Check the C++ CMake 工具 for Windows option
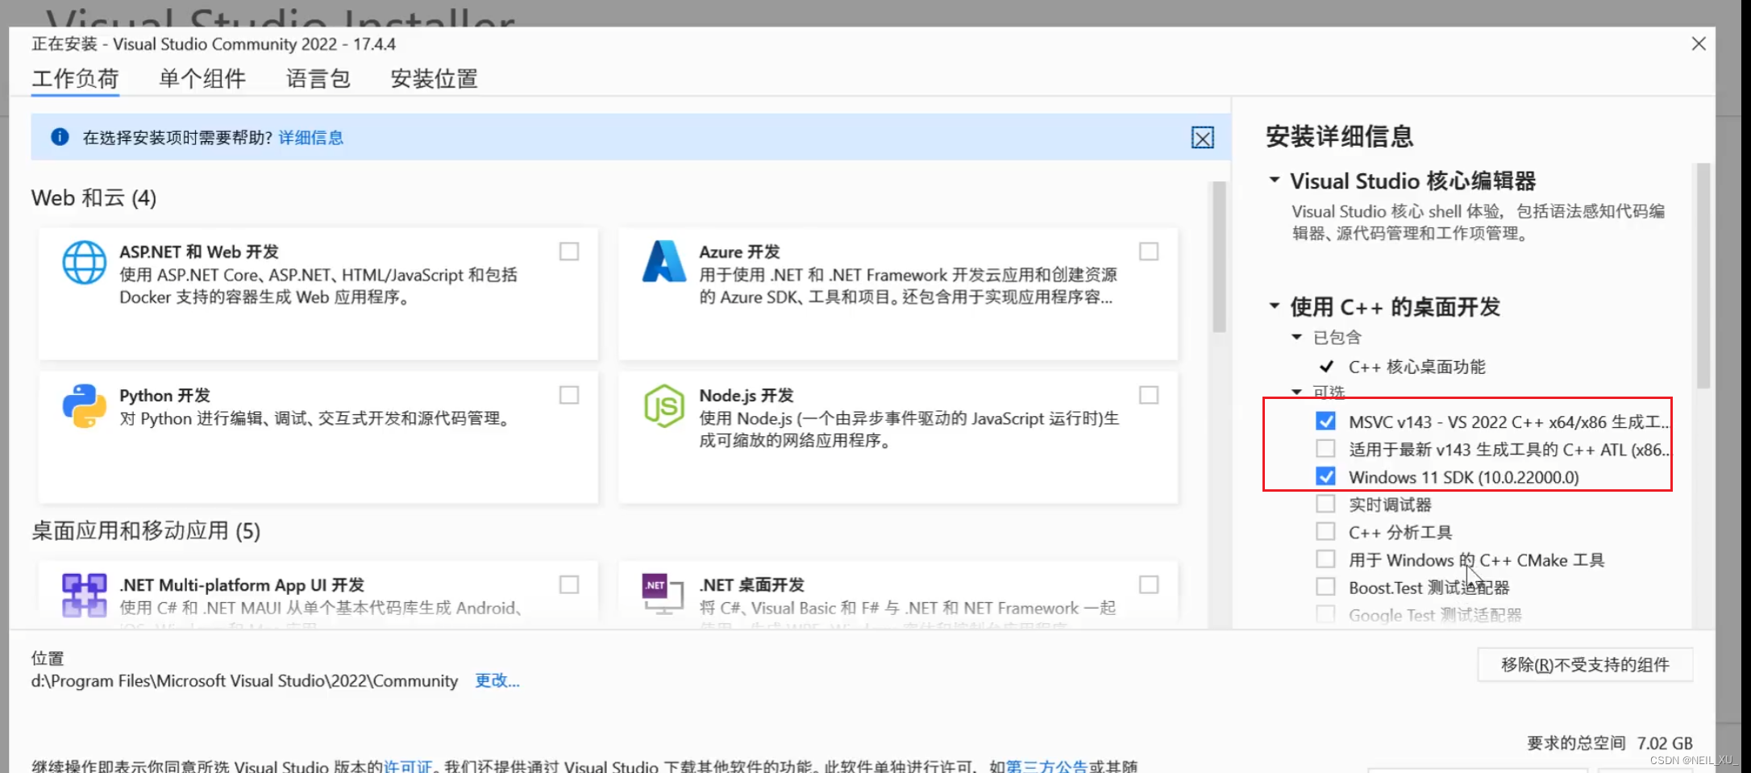 [1325, 559]
